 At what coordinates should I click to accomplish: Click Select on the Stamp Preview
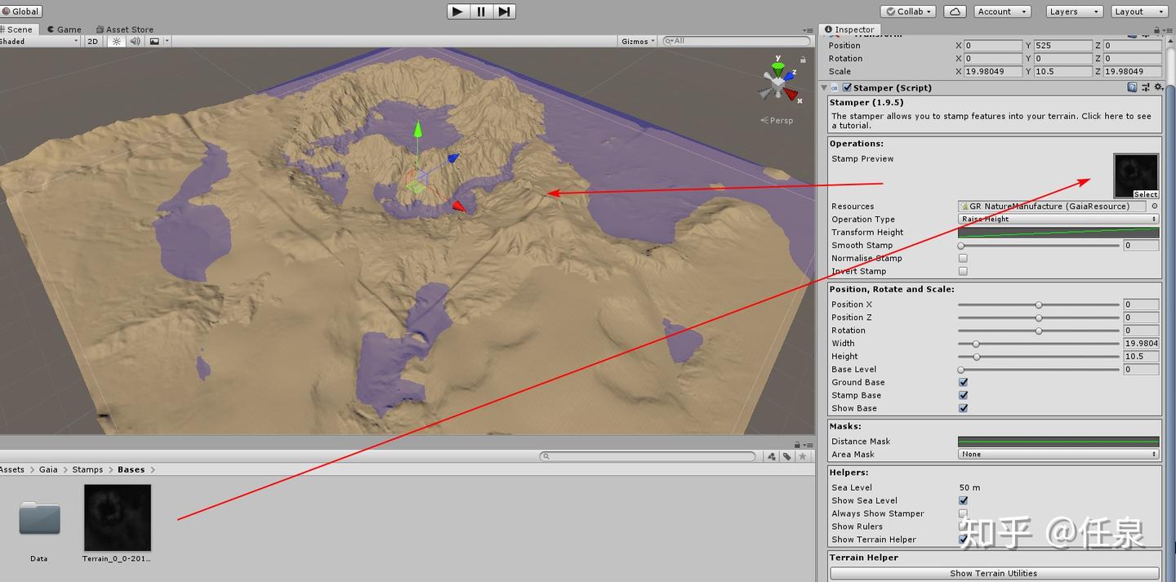[1145, 194]
